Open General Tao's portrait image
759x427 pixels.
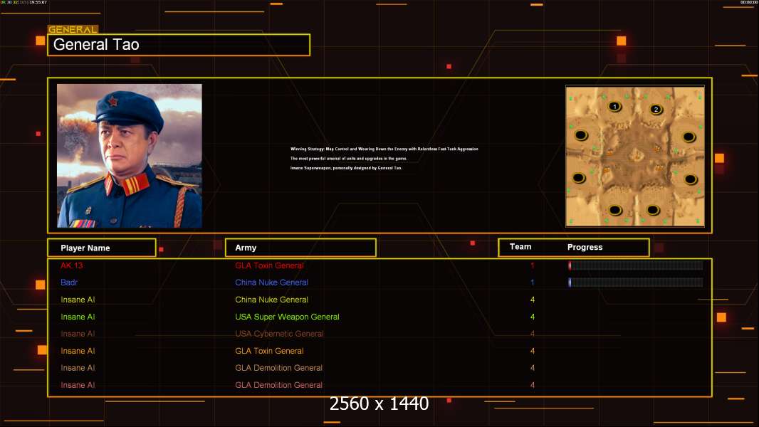coord(130,156)
